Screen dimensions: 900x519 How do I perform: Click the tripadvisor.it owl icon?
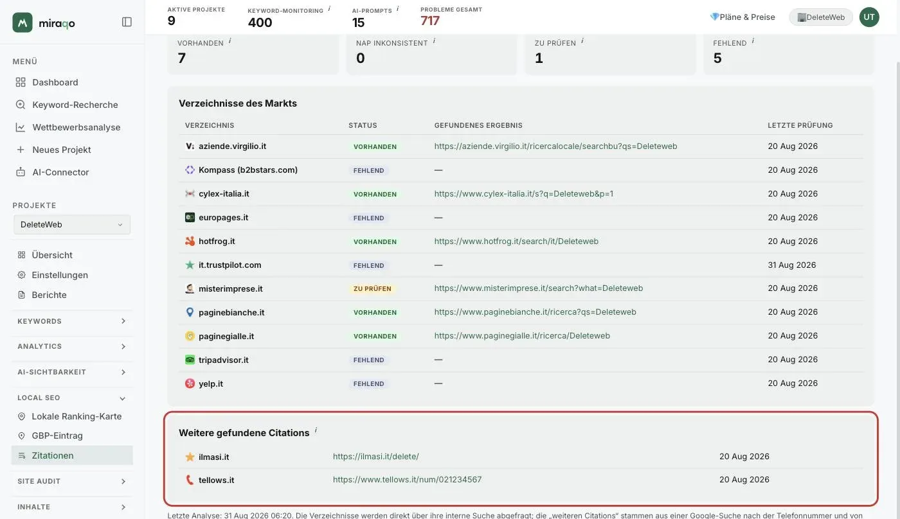(190, 360)
